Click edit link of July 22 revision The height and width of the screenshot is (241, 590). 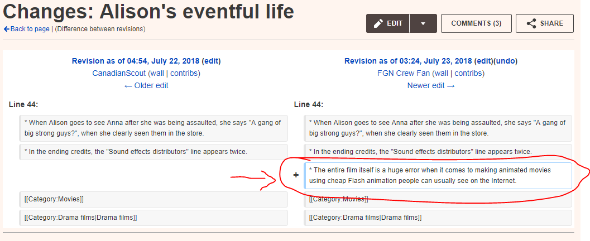point(211,61)
